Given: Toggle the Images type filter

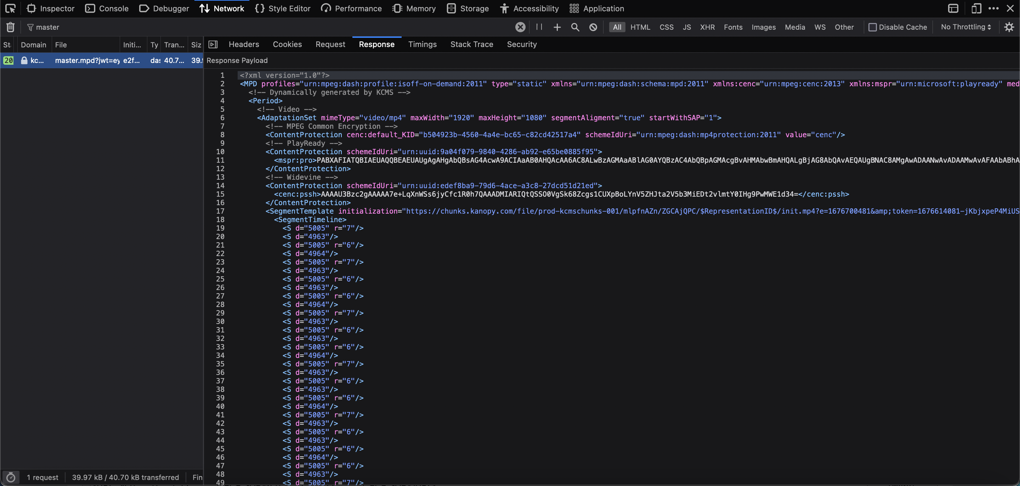Looking at the screenshot, I should coord(764,27).
